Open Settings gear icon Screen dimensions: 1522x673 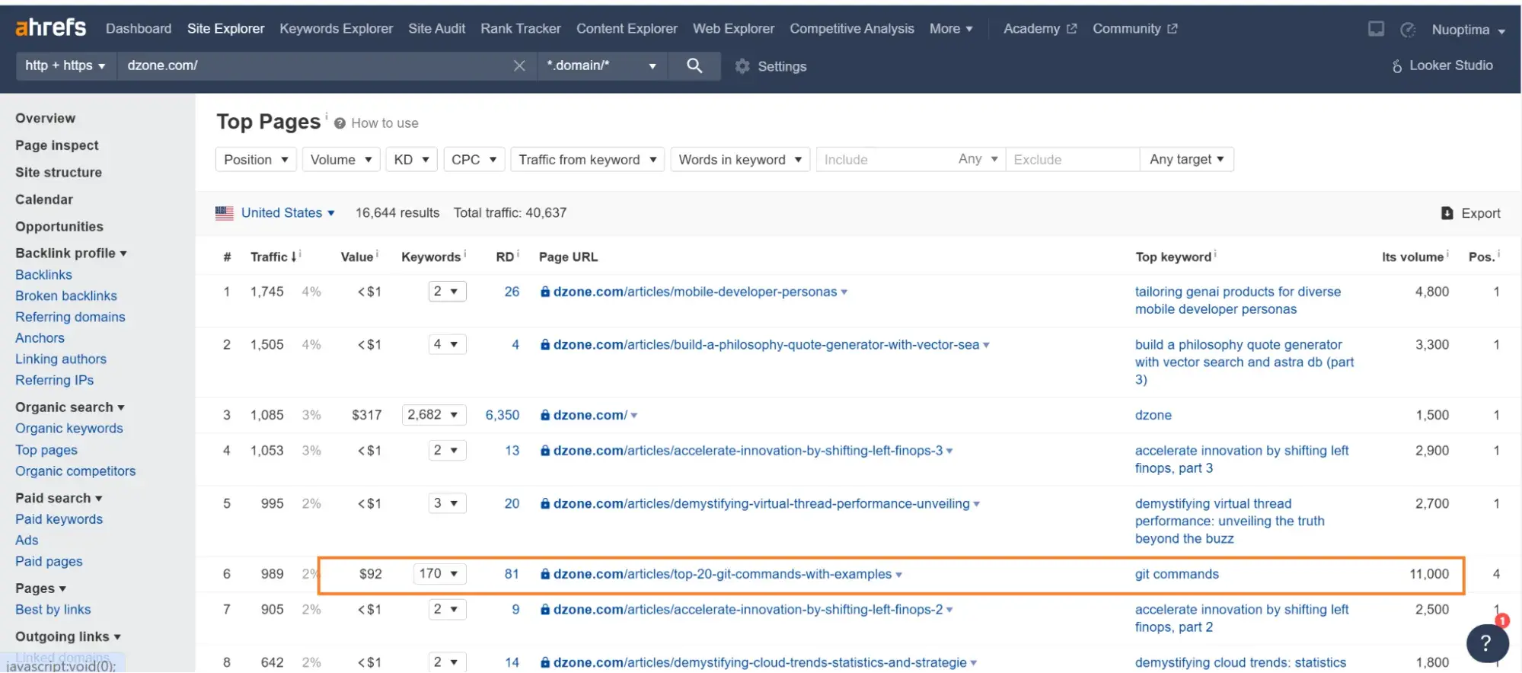coord(742,66)
